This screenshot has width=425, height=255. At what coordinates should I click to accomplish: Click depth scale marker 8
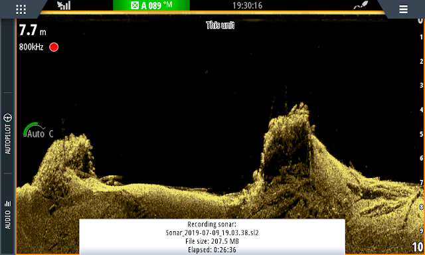point(421,207)
